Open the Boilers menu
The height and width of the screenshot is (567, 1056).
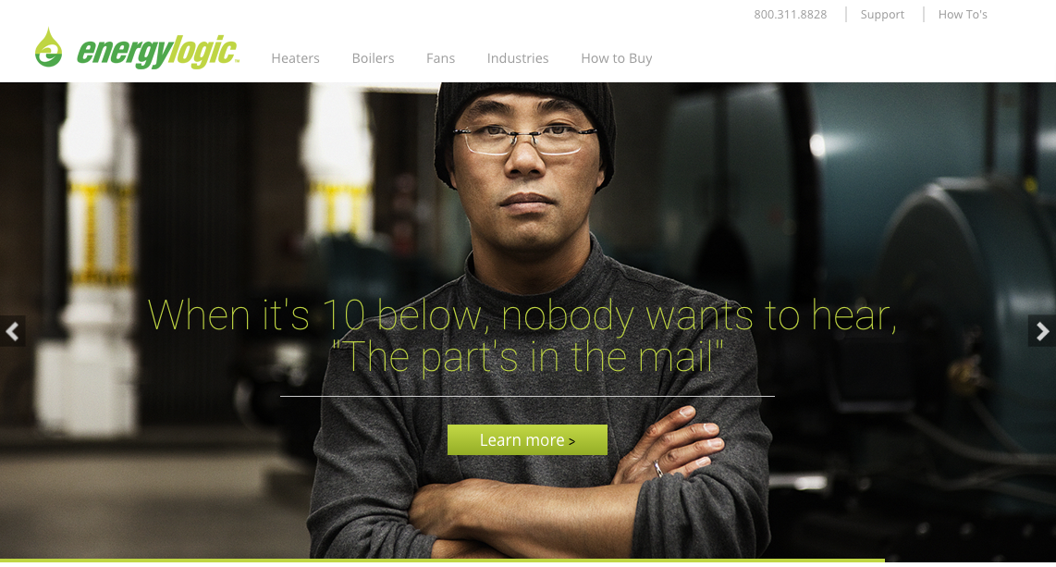click(x=373, y=58)
